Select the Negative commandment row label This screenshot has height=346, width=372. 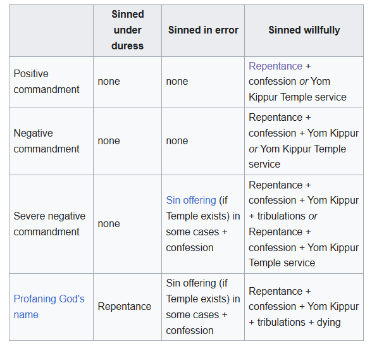tap(46, 141)
